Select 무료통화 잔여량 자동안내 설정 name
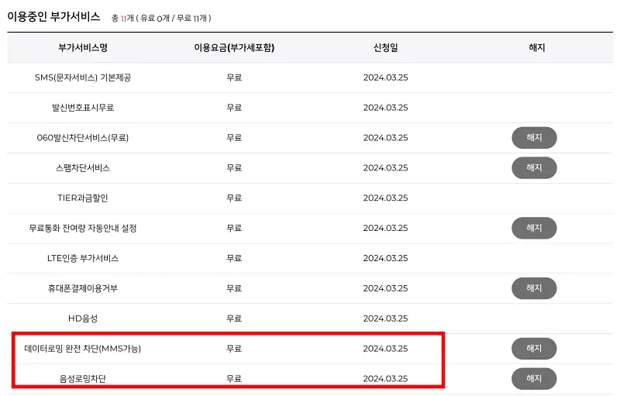Image resolution: width=620 pixels, height=396 pixels. tap(83, 228)
